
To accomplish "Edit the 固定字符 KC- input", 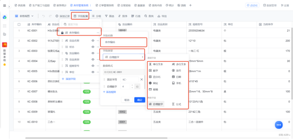I will pyautogui.click(x=130, y=79).
